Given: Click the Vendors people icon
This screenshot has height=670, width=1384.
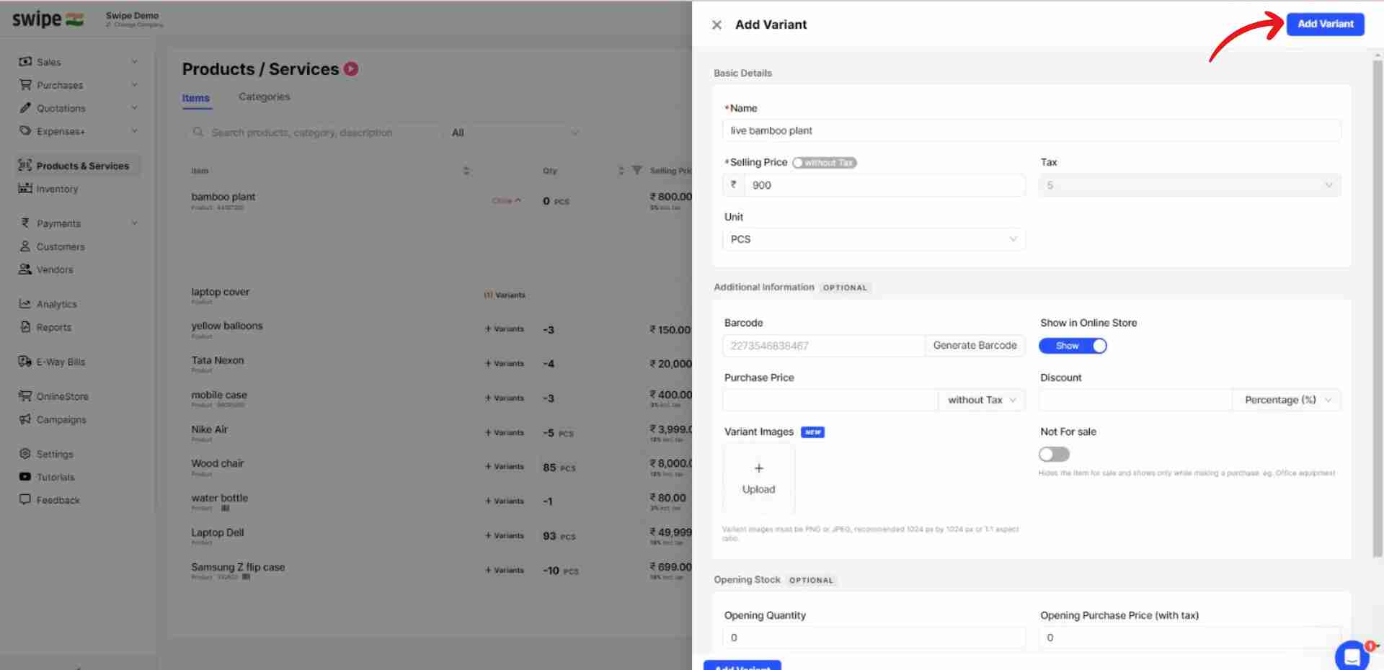Looking at the screenshot, I should tap(25, 269).
